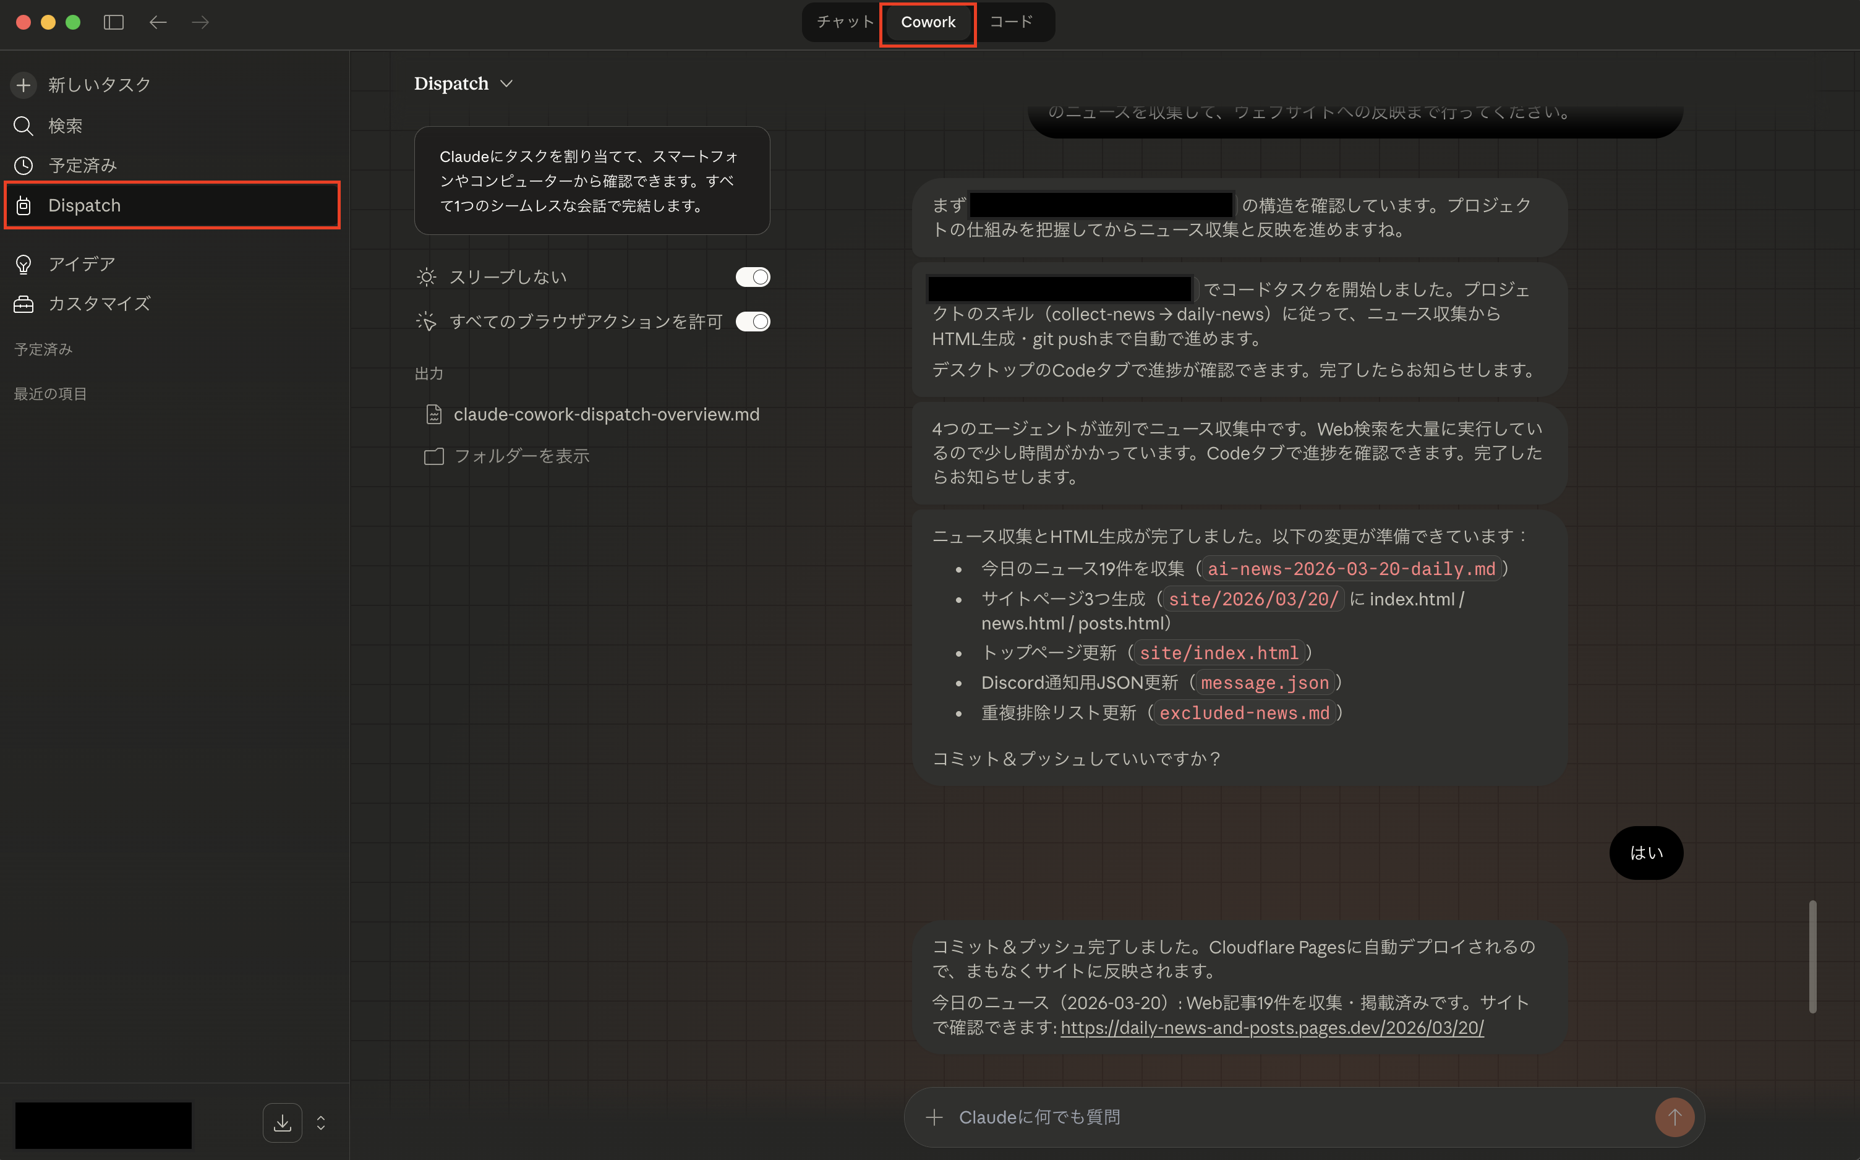Click the new task plus icon

pyautogui.click(x=23, y=84)
